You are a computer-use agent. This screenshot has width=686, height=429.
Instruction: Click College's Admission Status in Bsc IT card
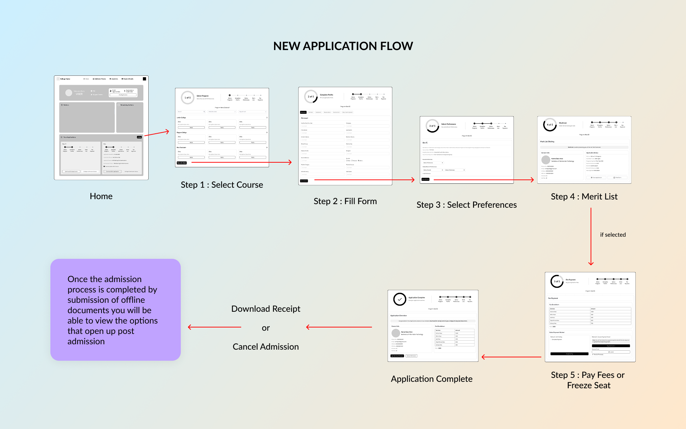(90, 172)
